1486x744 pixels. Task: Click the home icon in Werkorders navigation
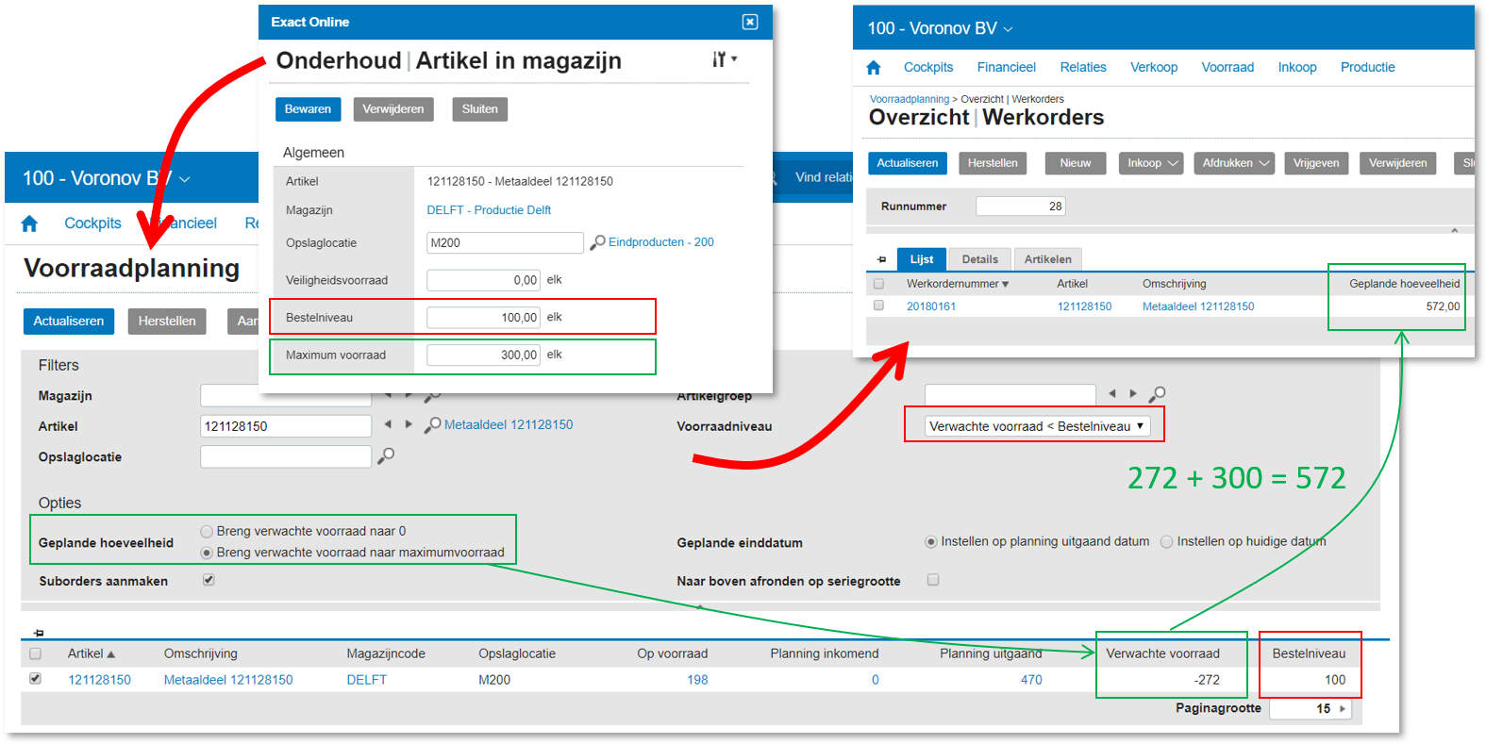pos(873,68)
